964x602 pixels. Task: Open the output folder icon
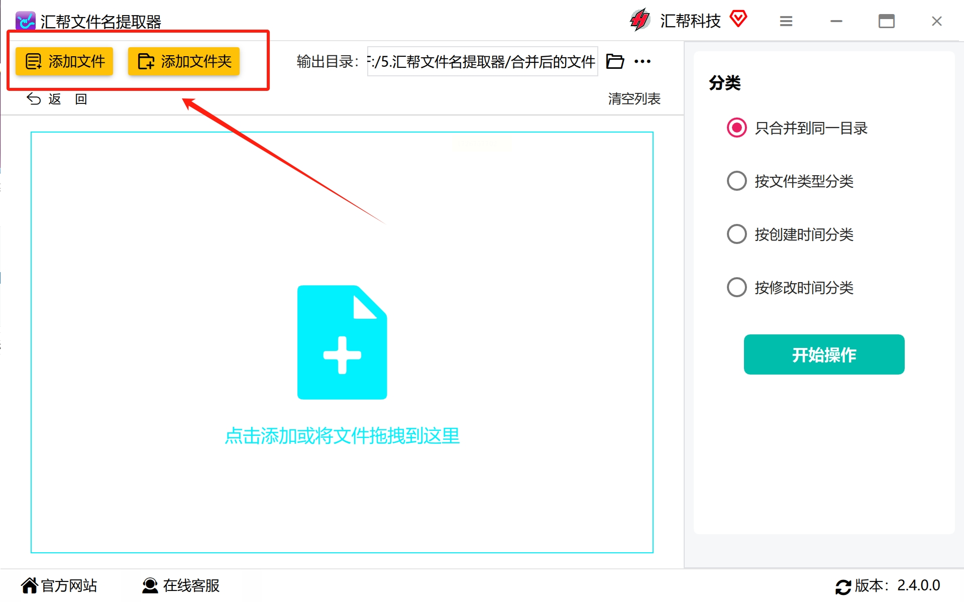click(615, 61)
